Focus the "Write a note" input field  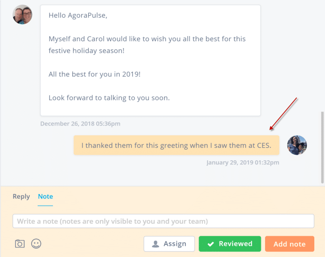tap(163, 221)
